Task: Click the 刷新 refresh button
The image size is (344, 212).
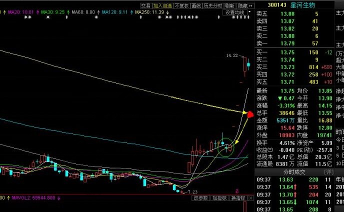Action: coord(229,5)
